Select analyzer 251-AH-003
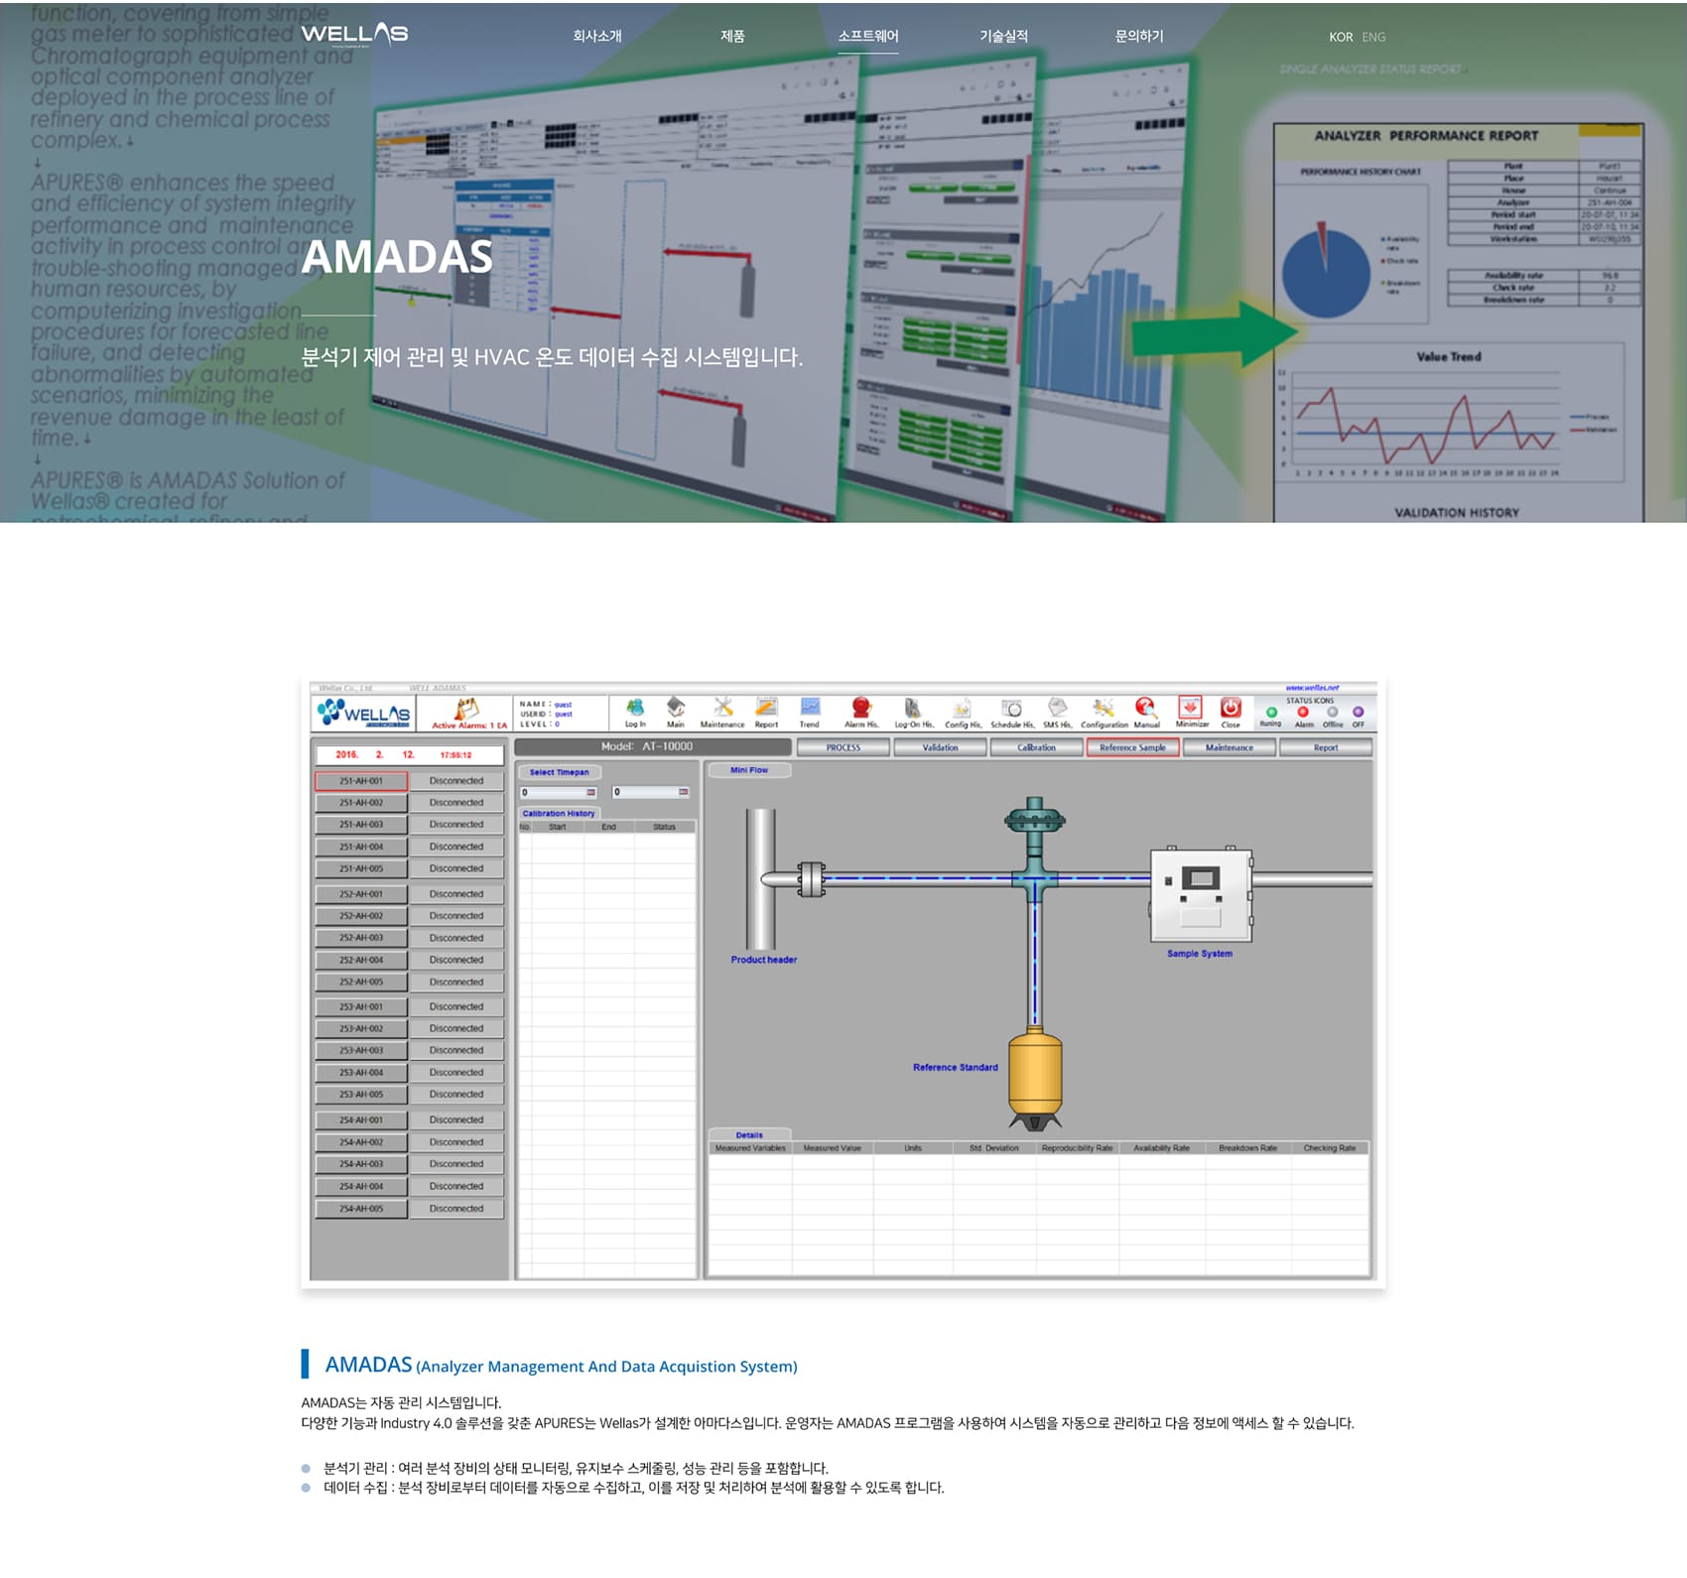1687x1578 pixels. (361, 825)
